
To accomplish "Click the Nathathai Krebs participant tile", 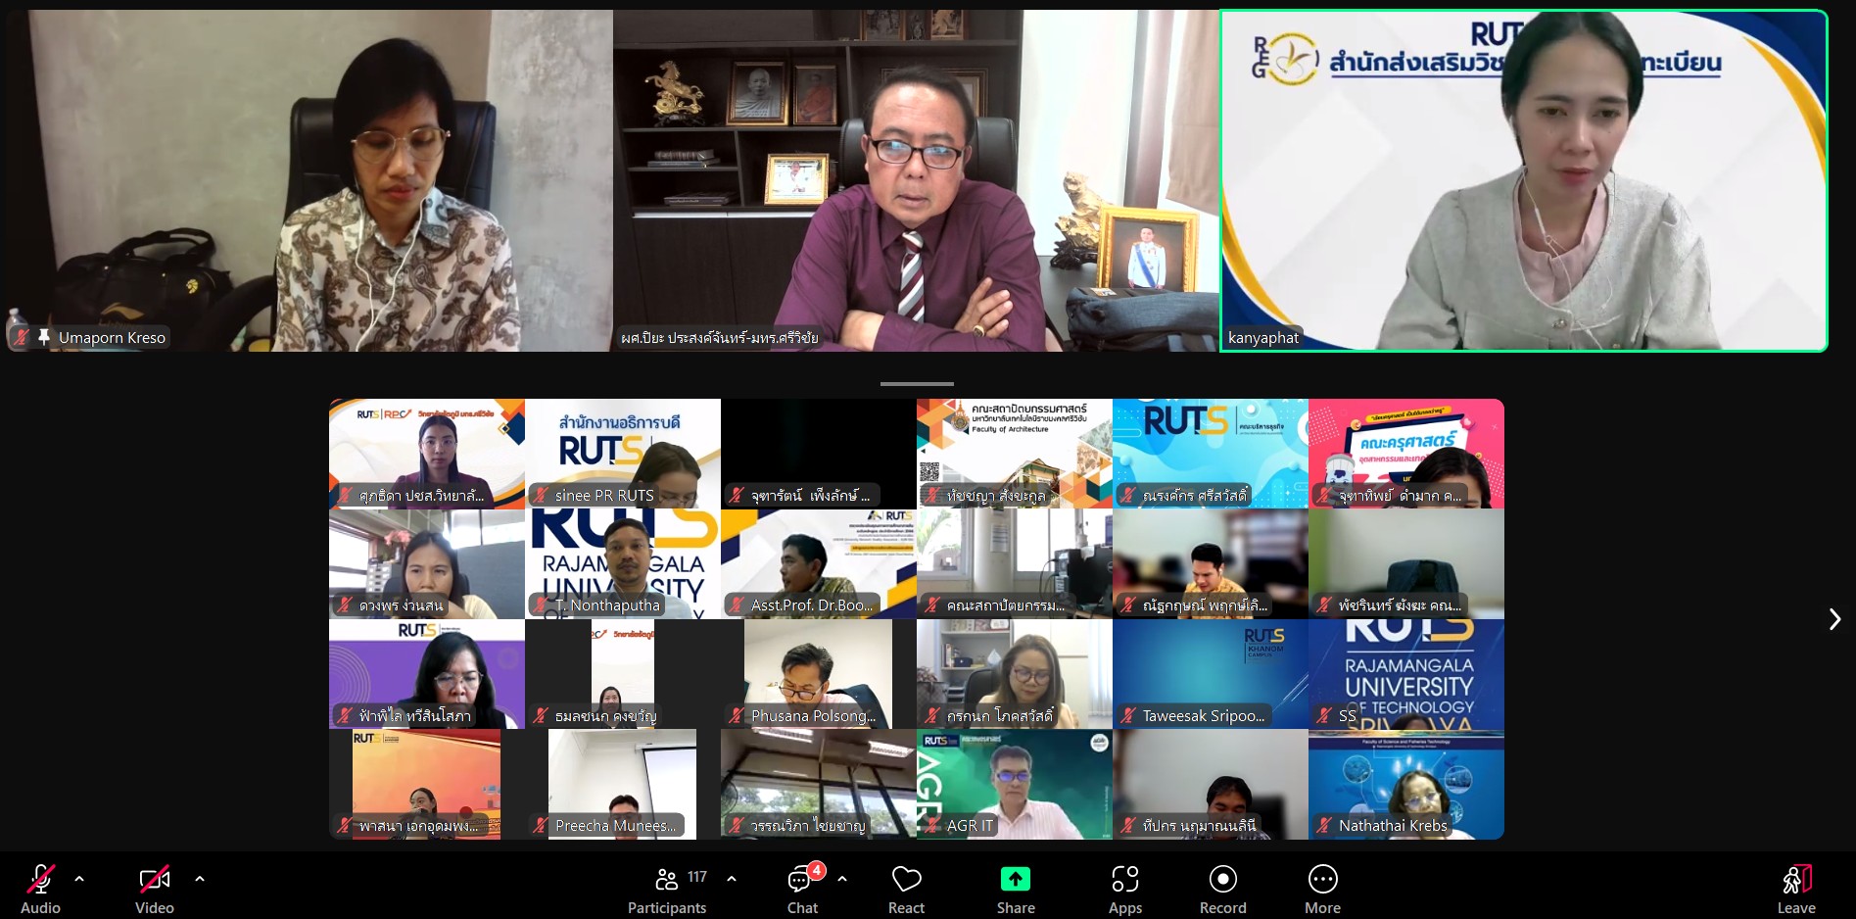I will pyautogui.click(x=1405, y=784).
